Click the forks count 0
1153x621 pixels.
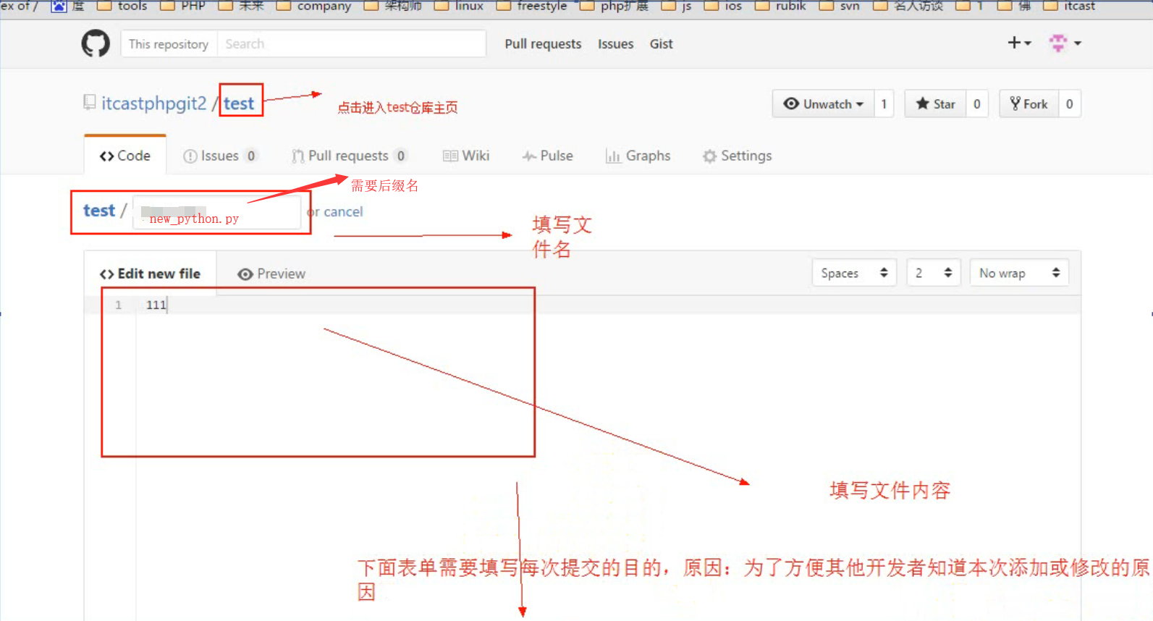point(1070,103)
